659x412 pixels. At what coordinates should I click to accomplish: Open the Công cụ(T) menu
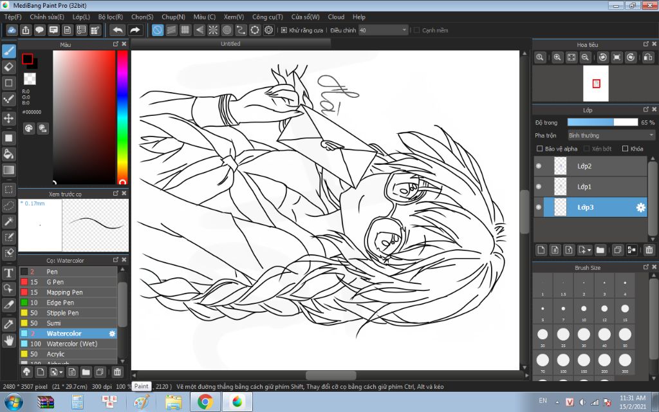267,17
